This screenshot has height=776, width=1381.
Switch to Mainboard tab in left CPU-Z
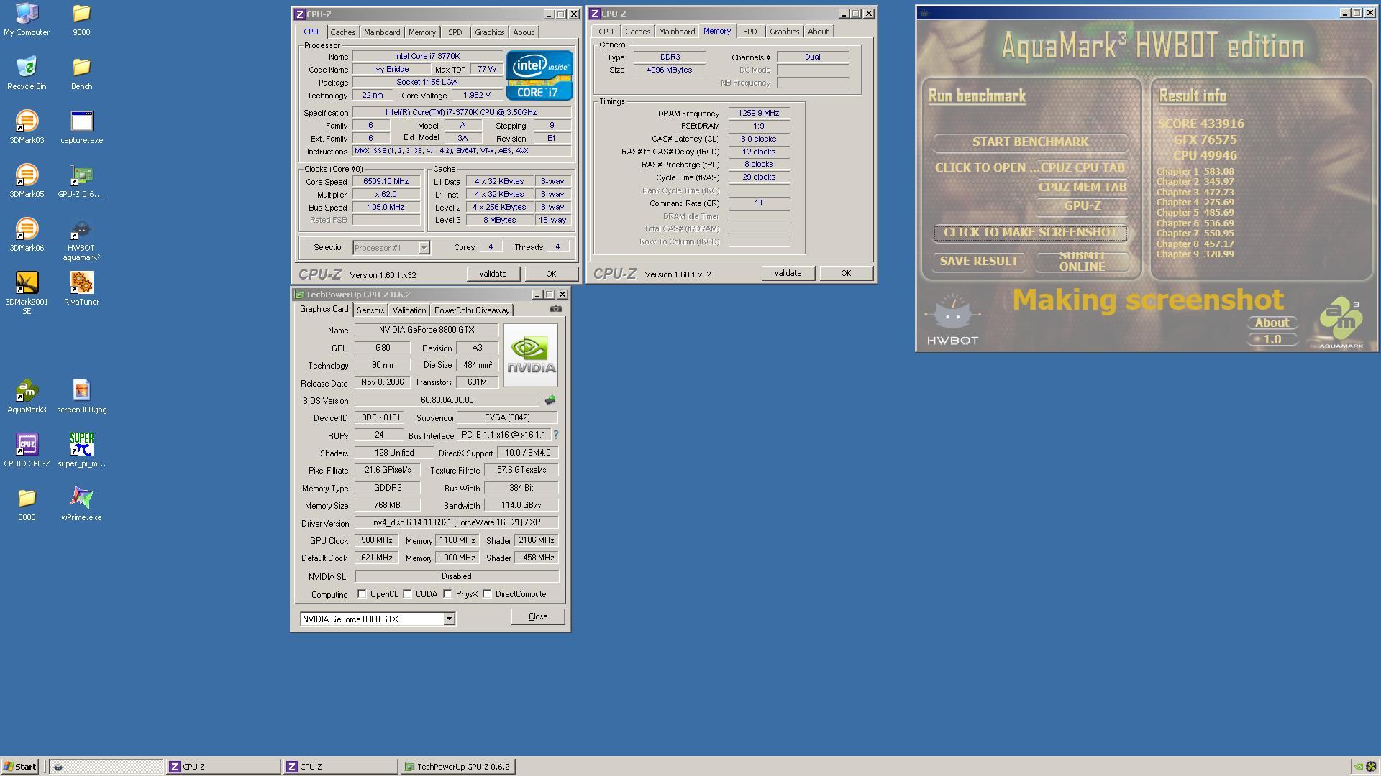point(381,32)
